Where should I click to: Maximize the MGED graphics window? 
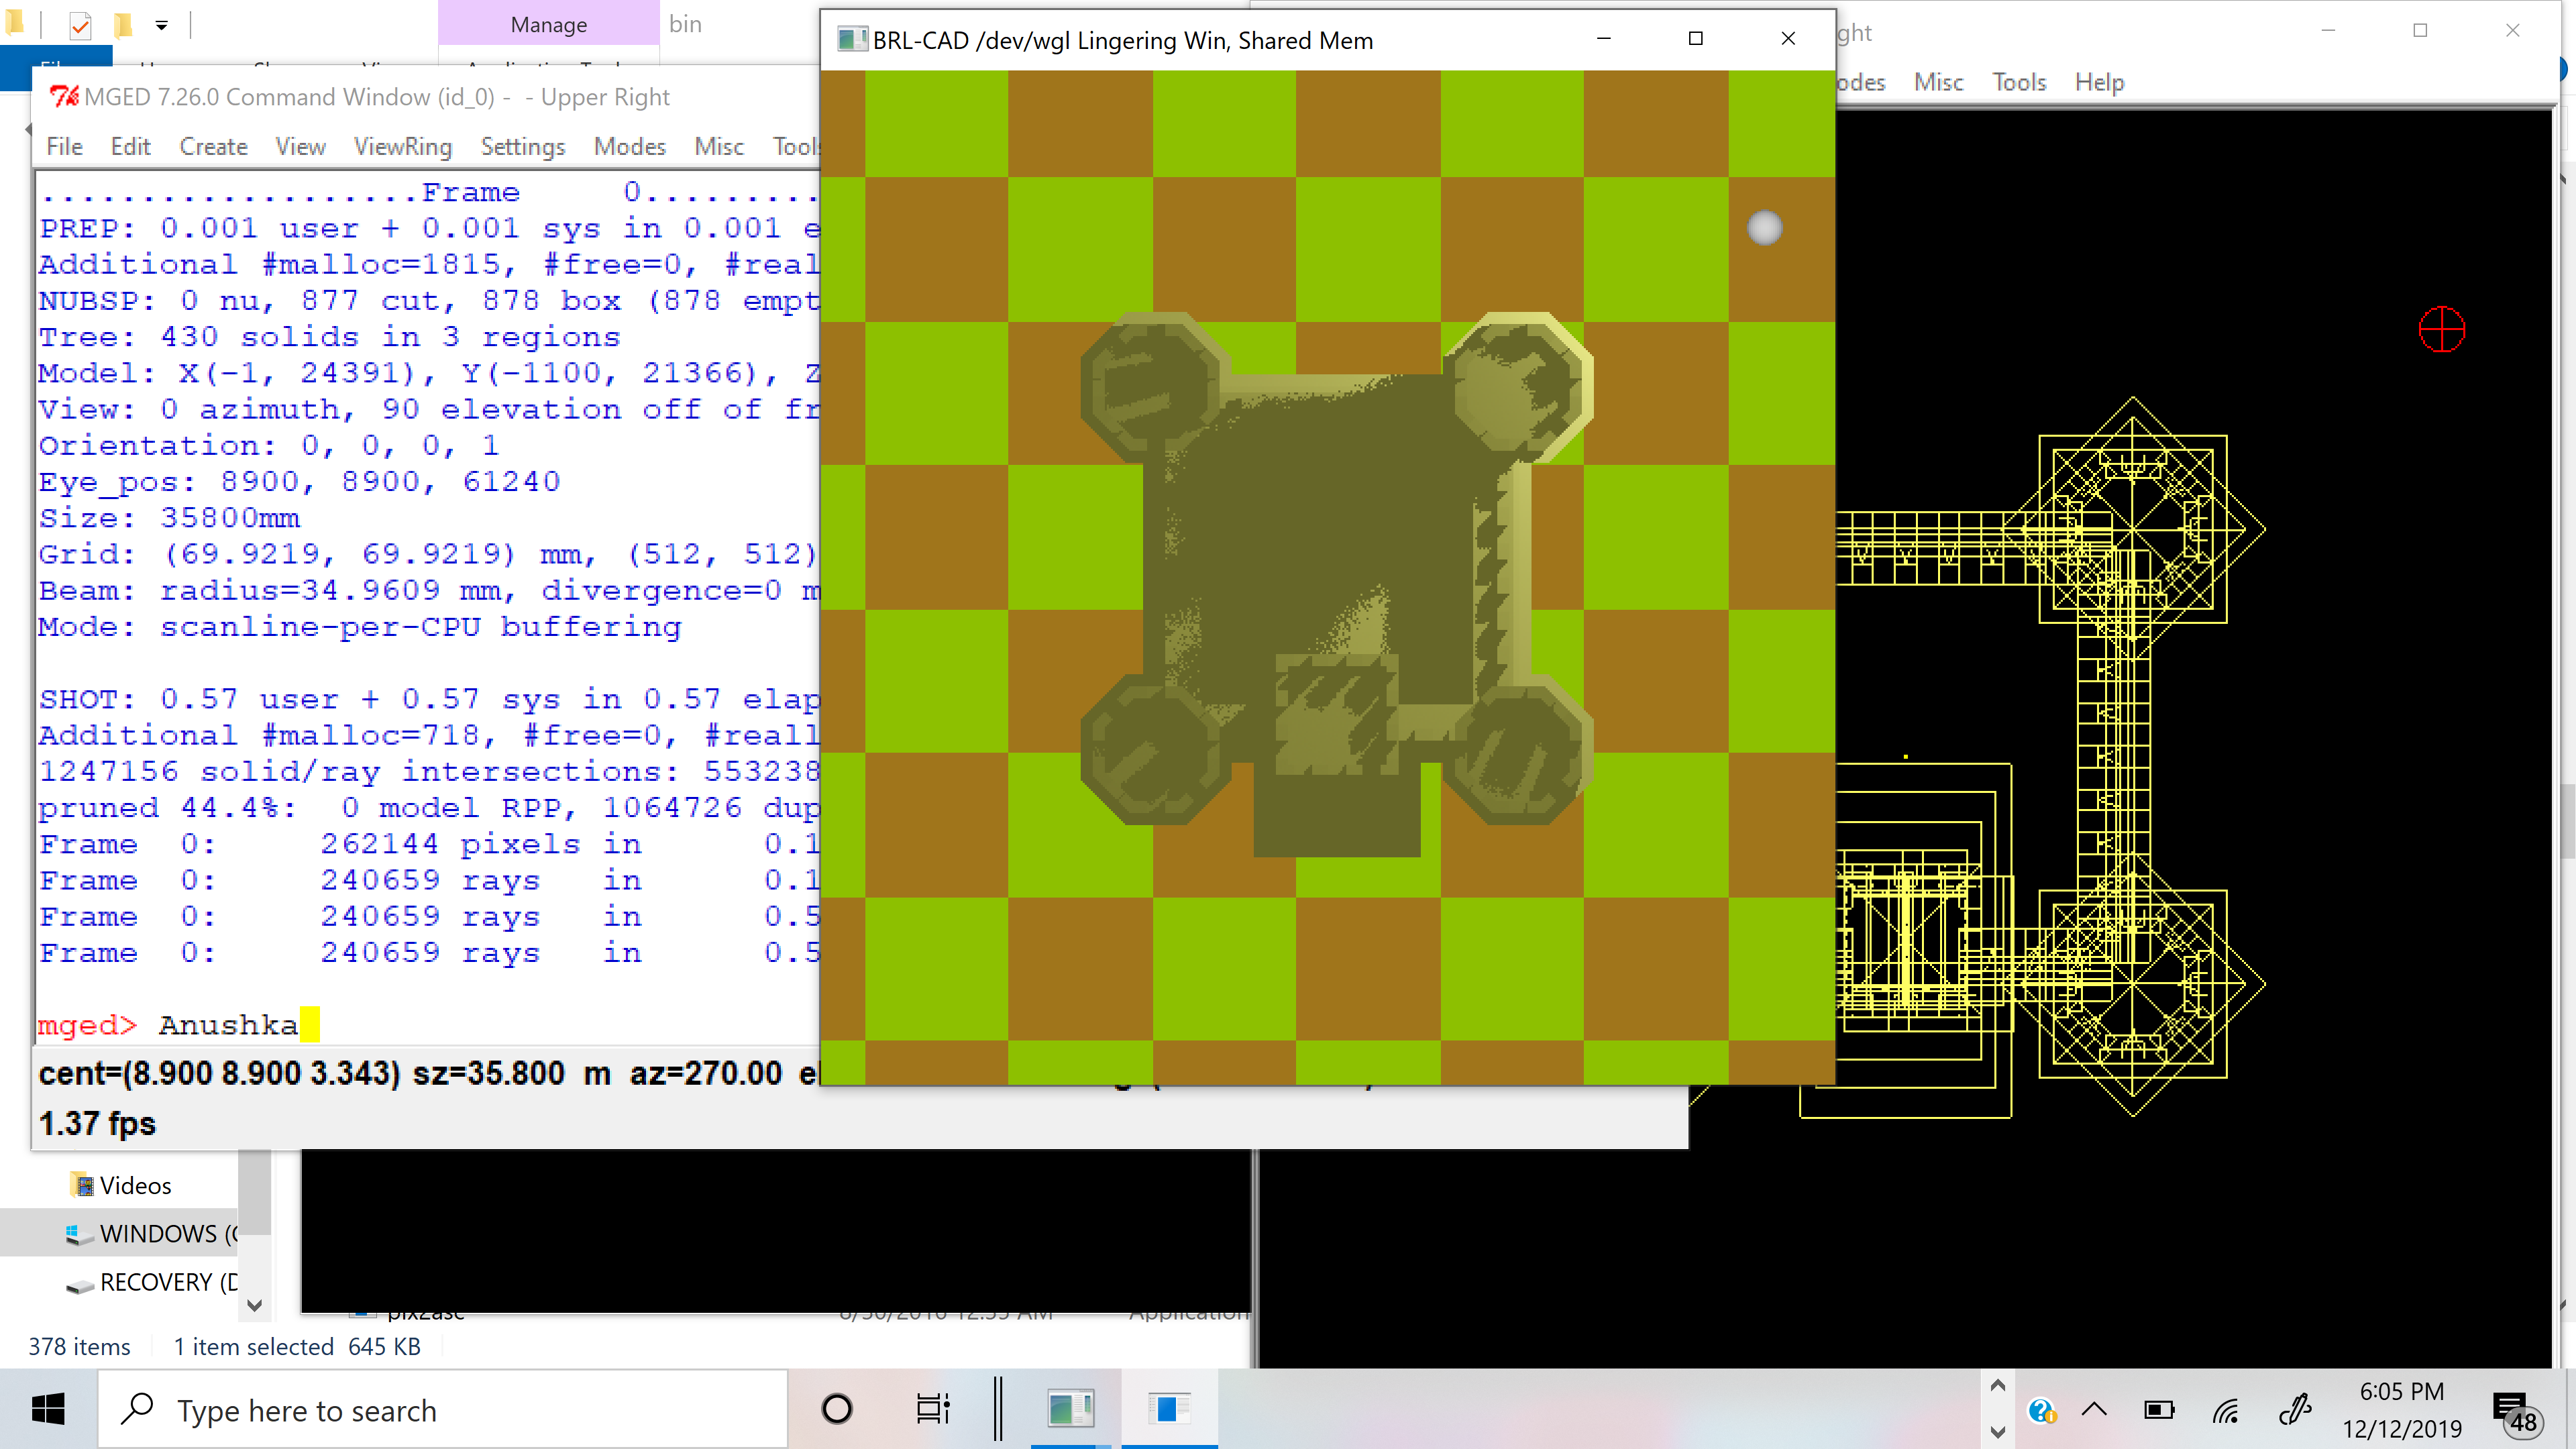click(2420, 31)
